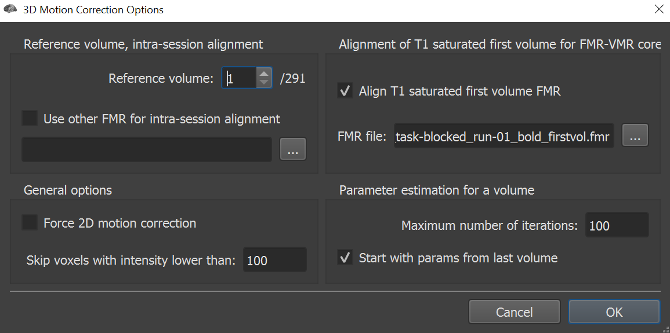Confirm settings with the OK button
The image size is (670, 333).
click(x=614, y=312)
